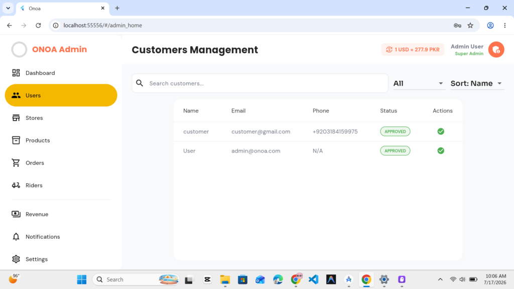Click the Super Admin role label
Screen dimensions: 514x289
pos(469,54)
